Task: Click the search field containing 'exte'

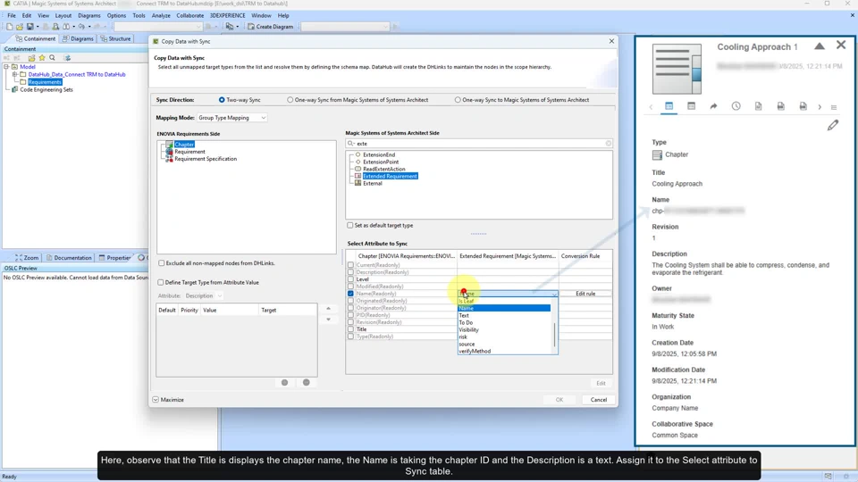Action: click(479, 143)
